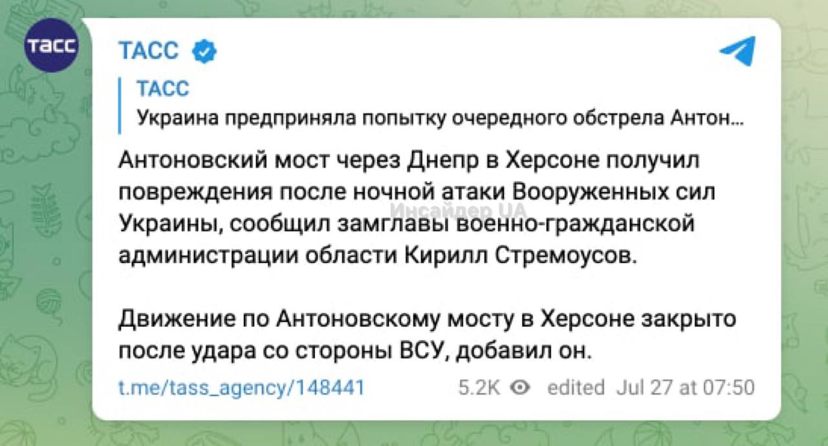Click the eye views icon
This screenshot has height=446, width=828.
[x=520, y=387]
